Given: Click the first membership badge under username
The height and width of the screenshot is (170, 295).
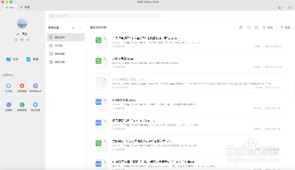Looking at the screenshot, I should point(16,40).
